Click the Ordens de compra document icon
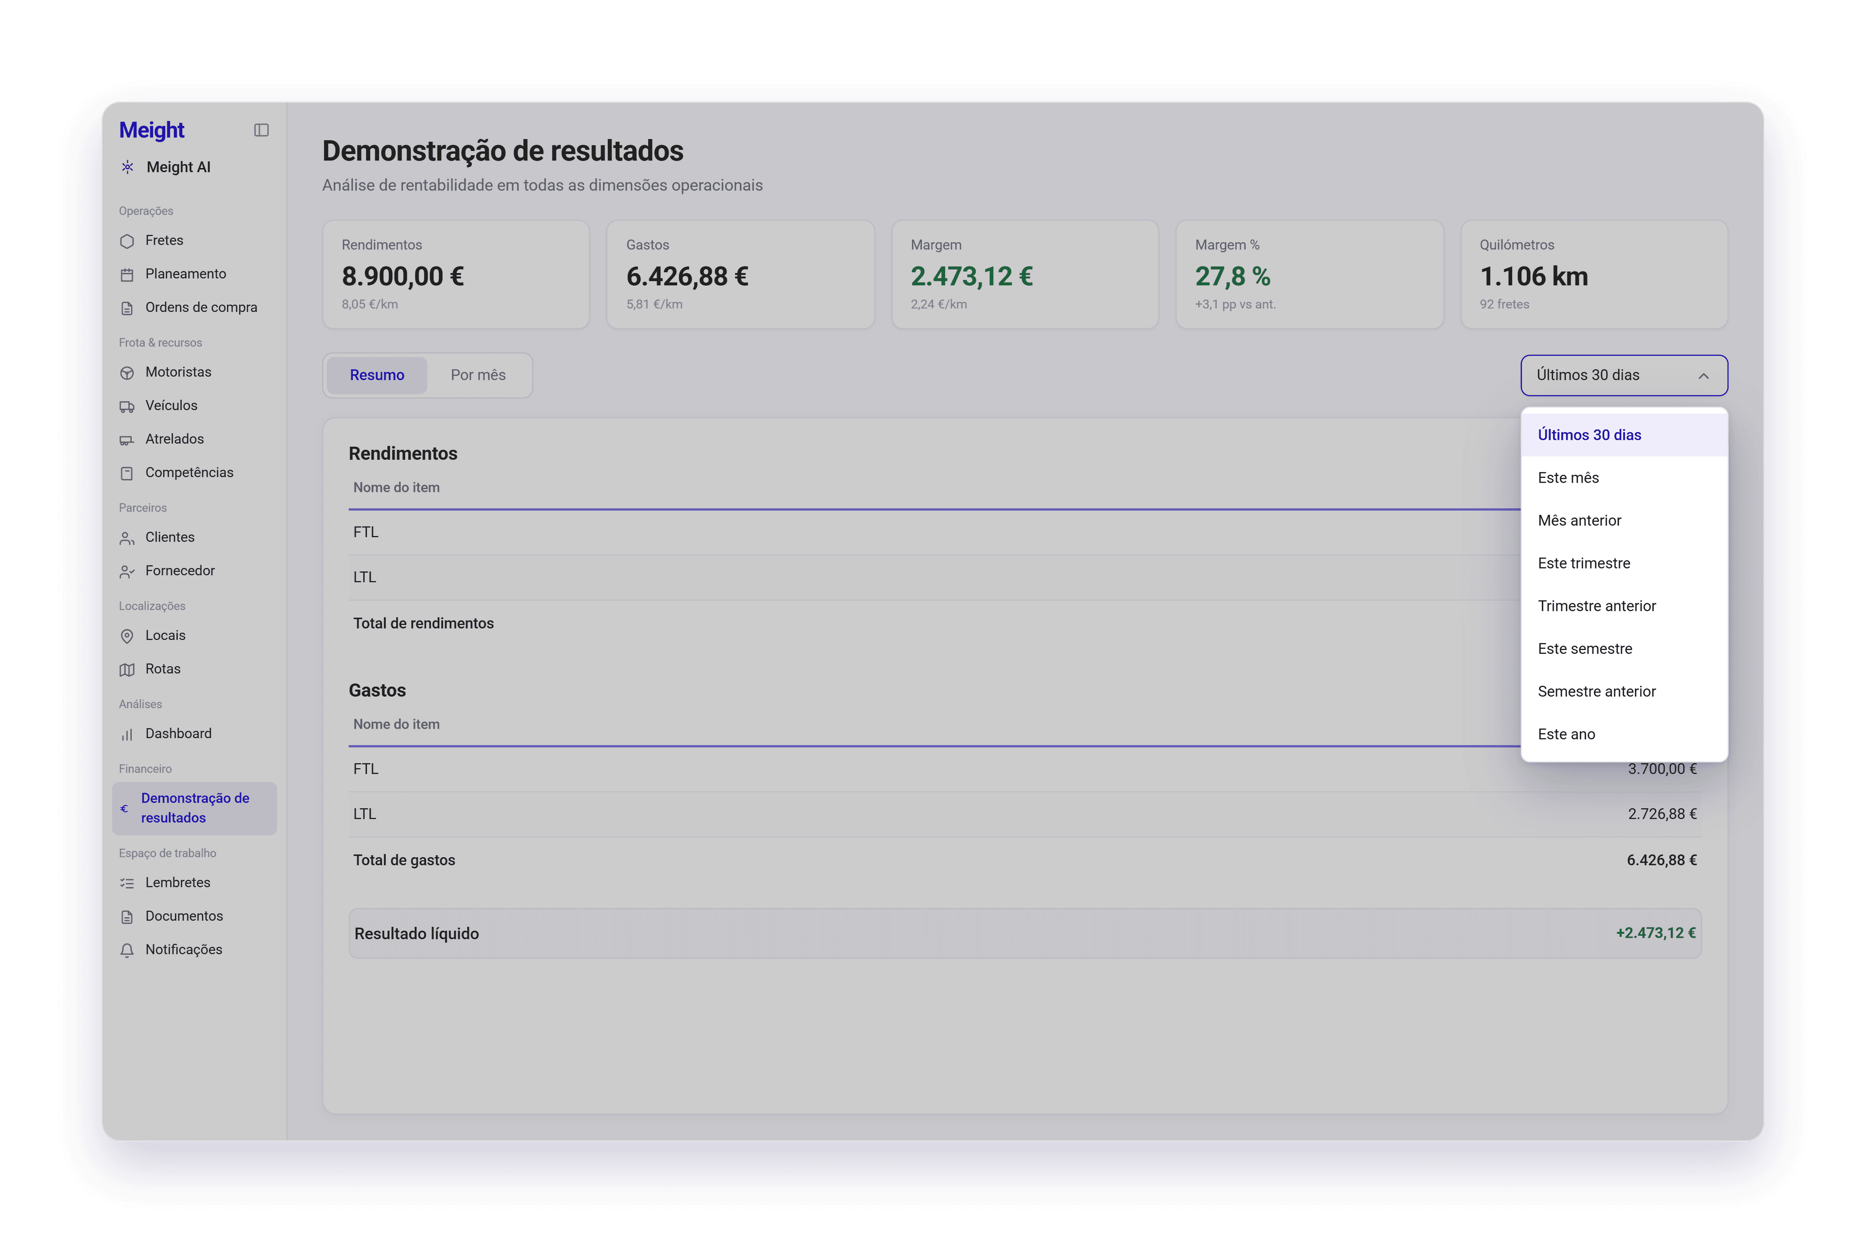Image resolution: width=1866 pixels, height=1243 pixels. [x=127, y=308]
